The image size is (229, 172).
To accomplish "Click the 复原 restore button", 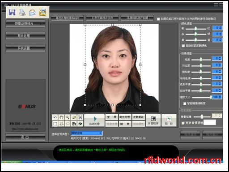I will (112, 117).
